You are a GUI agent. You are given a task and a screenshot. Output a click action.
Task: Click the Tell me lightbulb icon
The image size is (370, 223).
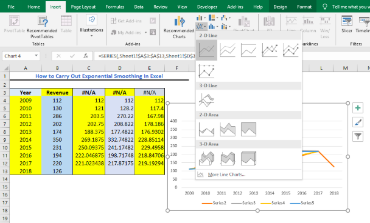(325, 7)
